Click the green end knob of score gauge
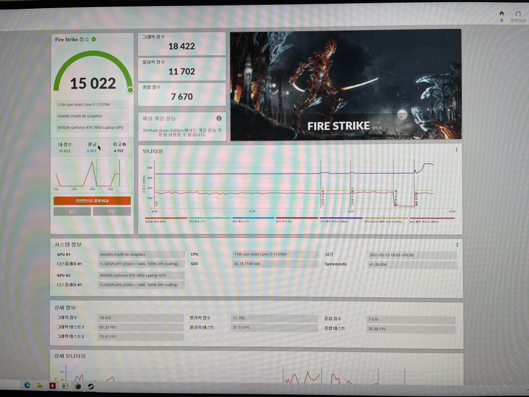 click(130, 90)
